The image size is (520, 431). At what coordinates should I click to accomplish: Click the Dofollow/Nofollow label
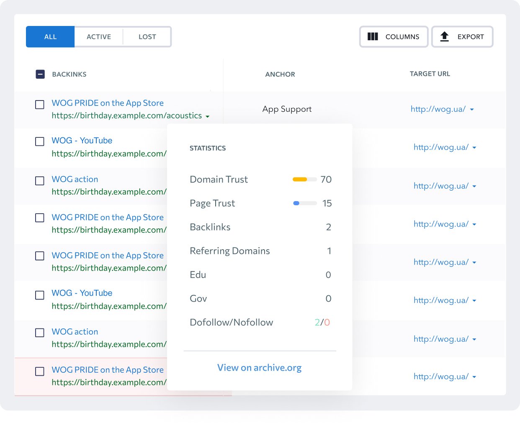click(232, 323)
